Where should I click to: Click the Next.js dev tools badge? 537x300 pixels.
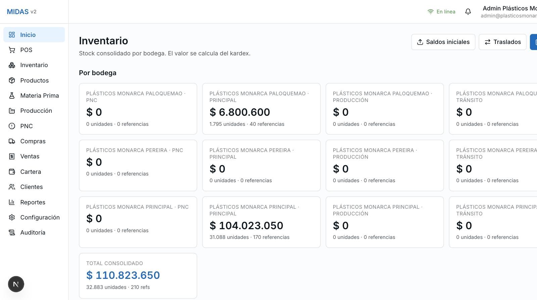pos(16,284)
